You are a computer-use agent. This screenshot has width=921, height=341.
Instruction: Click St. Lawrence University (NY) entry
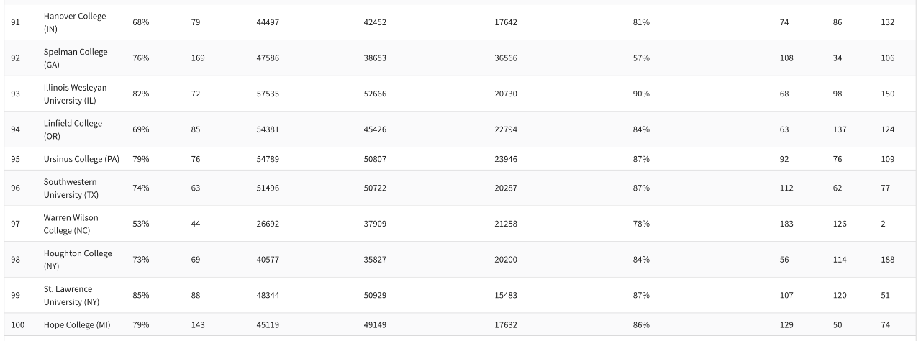coord(69,295)
